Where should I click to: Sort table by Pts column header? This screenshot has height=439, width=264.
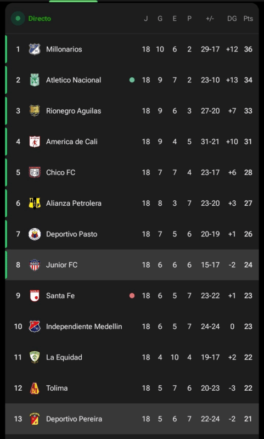248,19
